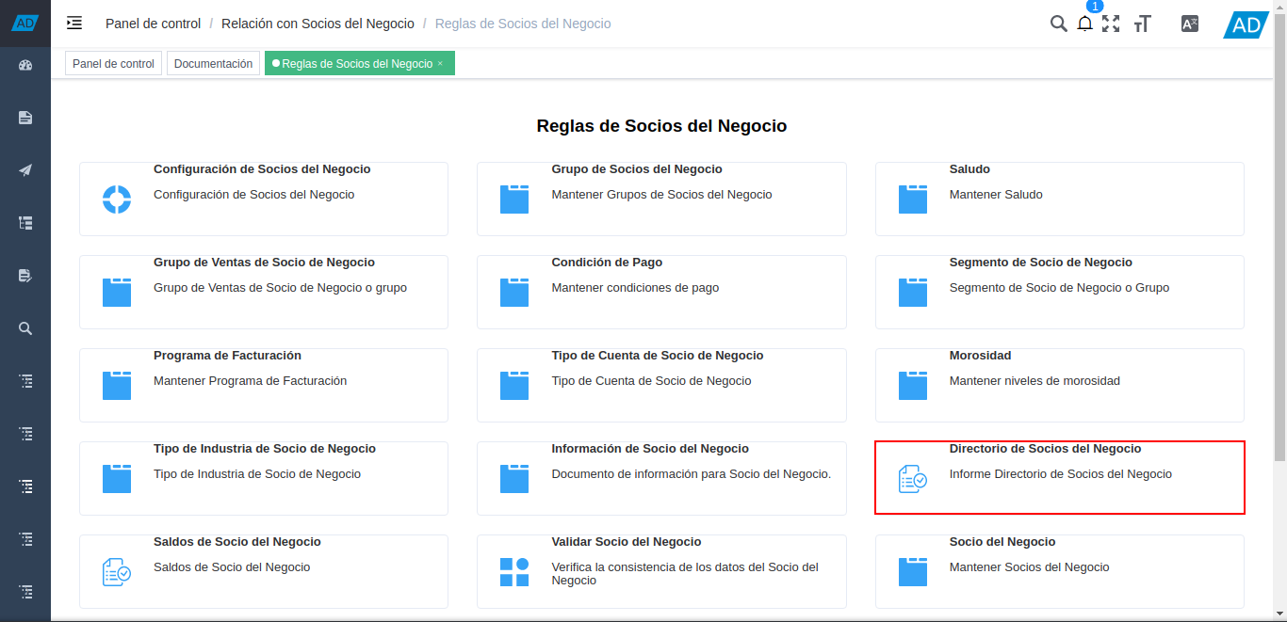Open font size settings via the tT icon
The image size is (1287, 622).
coord(1142,24)
